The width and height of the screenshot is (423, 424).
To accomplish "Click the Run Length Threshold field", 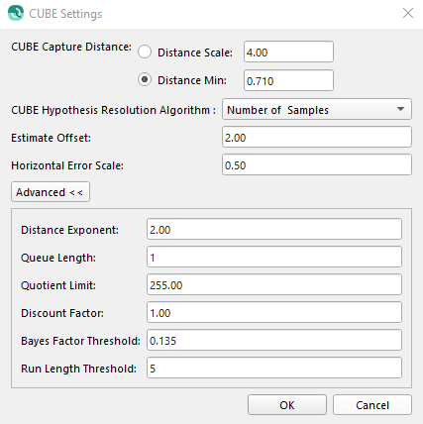I will point(274,368).
